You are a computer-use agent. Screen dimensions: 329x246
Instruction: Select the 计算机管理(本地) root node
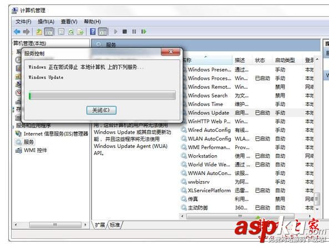click(29, 43)
